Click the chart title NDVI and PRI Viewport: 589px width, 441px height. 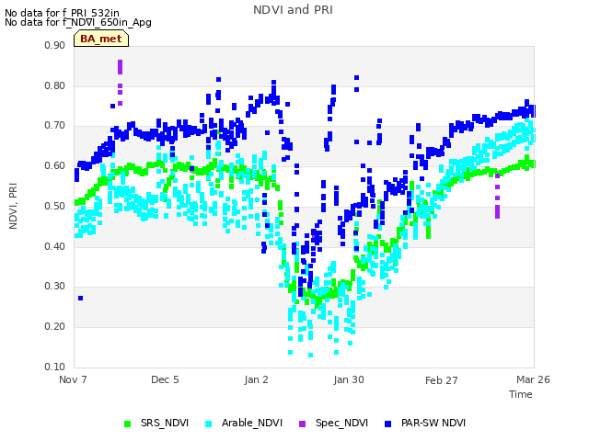point(293,10)
